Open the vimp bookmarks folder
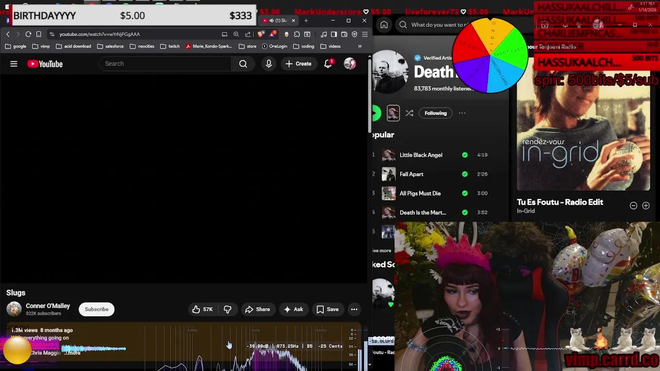660x371 pixels. pos(41,46)
